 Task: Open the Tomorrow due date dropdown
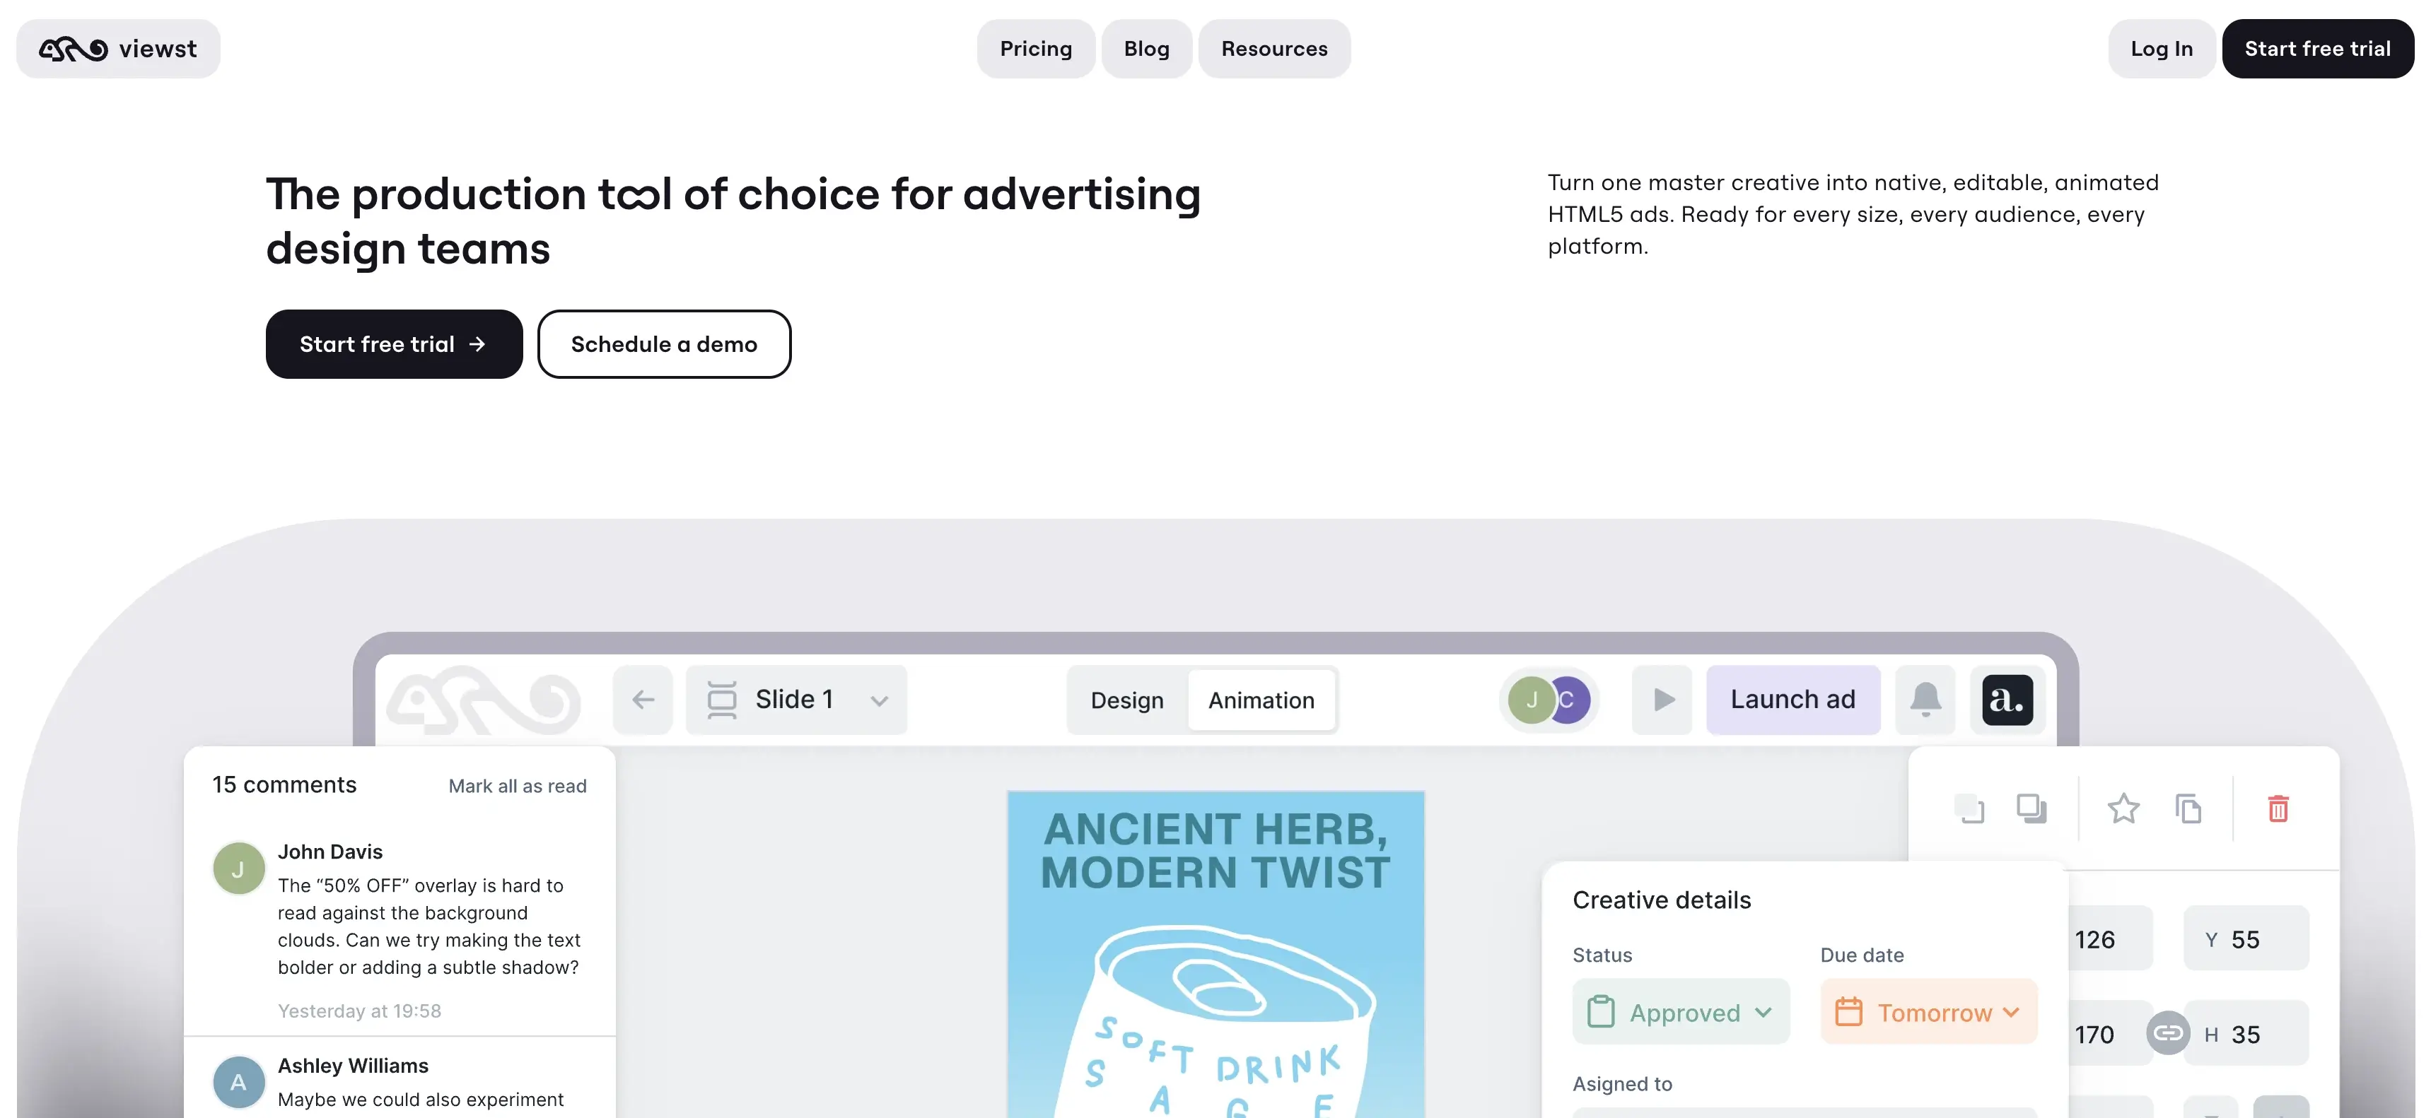coord(1928,1011)
